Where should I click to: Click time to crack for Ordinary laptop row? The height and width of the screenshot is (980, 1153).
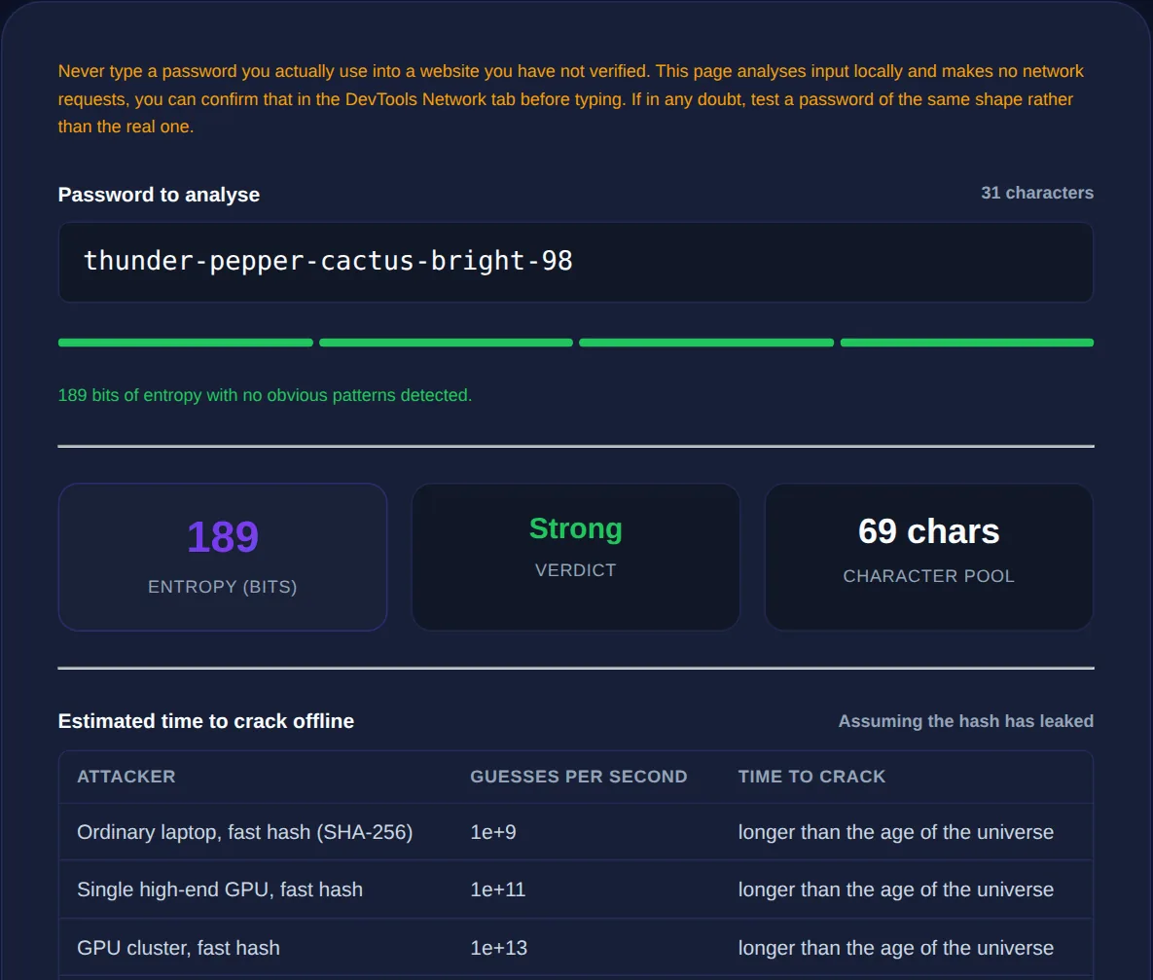point(895,832)
